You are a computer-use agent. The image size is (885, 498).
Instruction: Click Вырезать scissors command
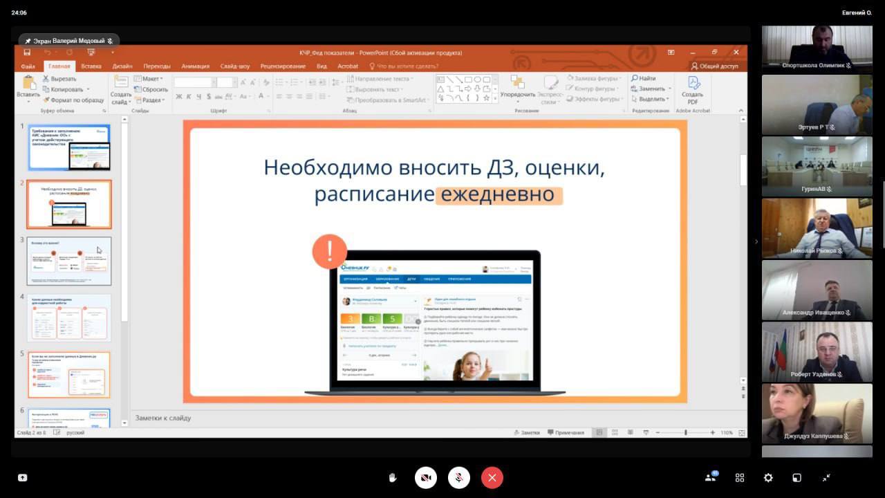click(59, 79)
